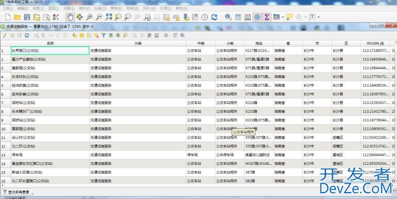Screen dimensions: 397x199
Task: Sort by the 大类 column header
Action: [138, 44]
